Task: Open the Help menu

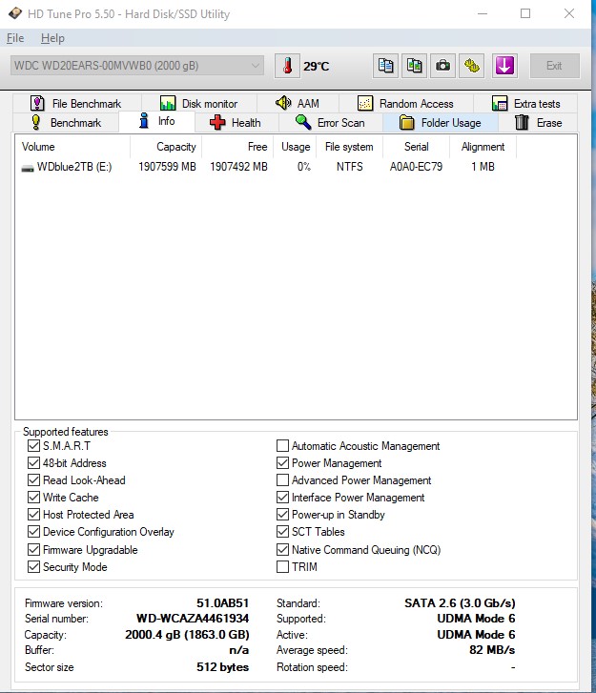Action: coord(52,38)
